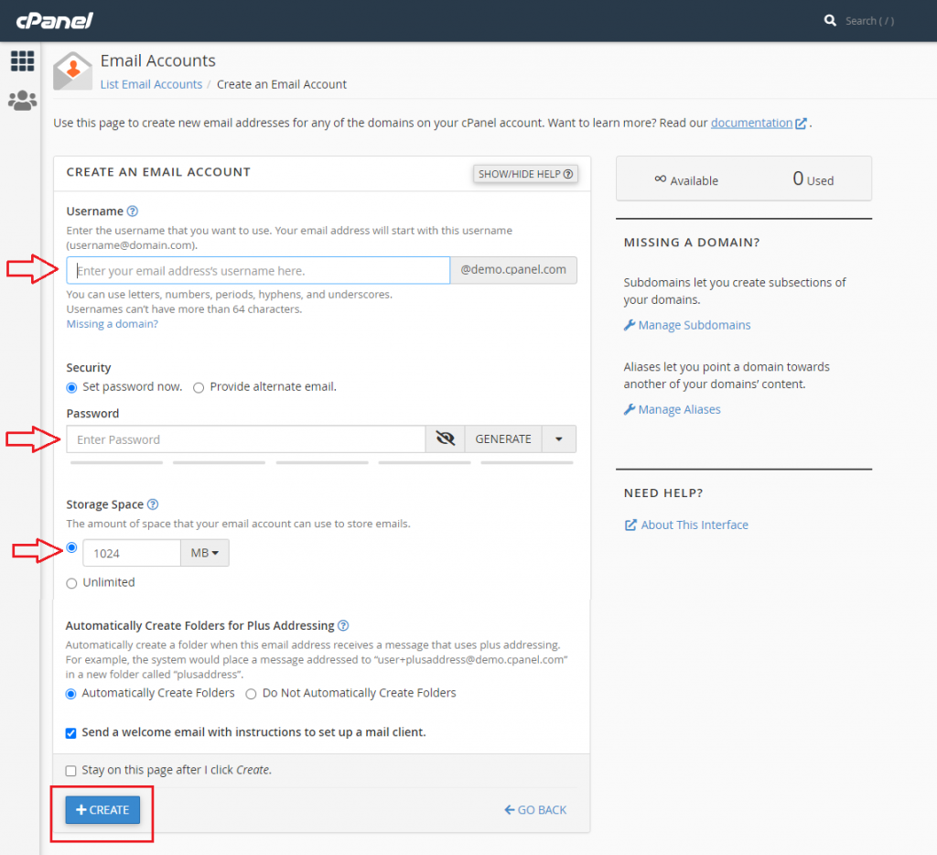Viewport: 937px width, 855px height.
Task: Expand the password Generate options arrow
Action: (559, 438)
